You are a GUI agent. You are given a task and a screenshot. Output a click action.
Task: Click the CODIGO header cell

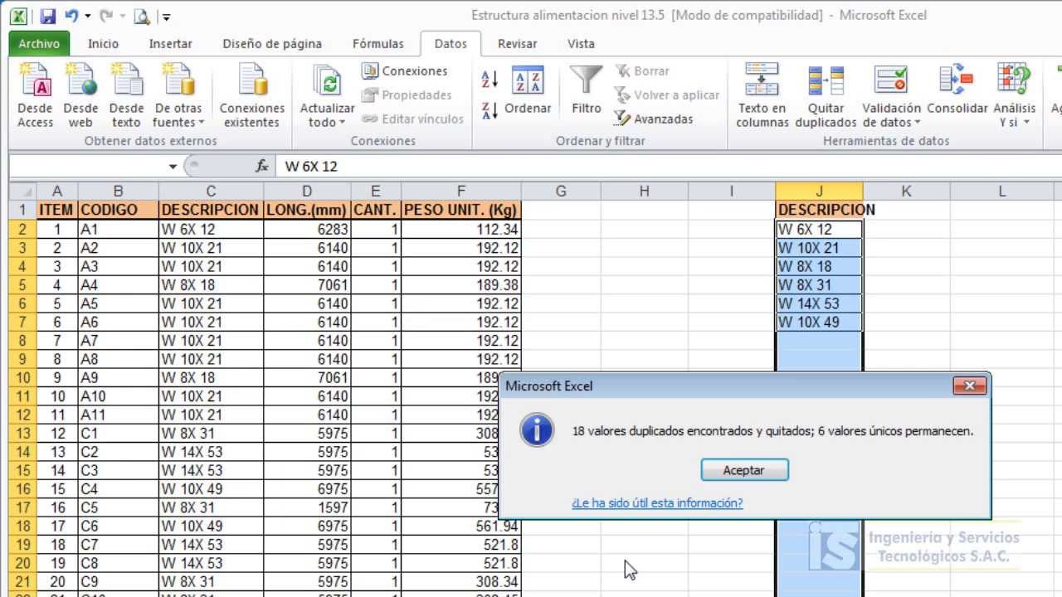point(119,210)
